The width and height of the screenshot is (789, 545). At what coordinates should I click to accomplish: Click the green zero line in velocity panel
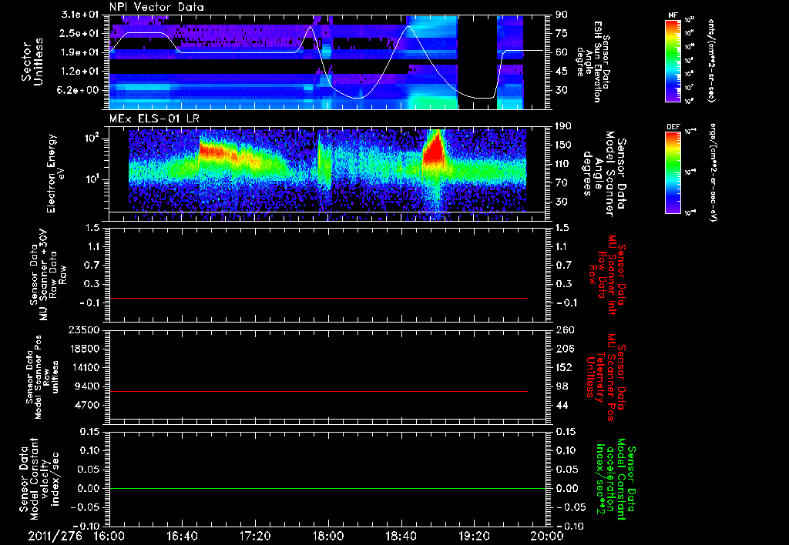coord(327,488)
